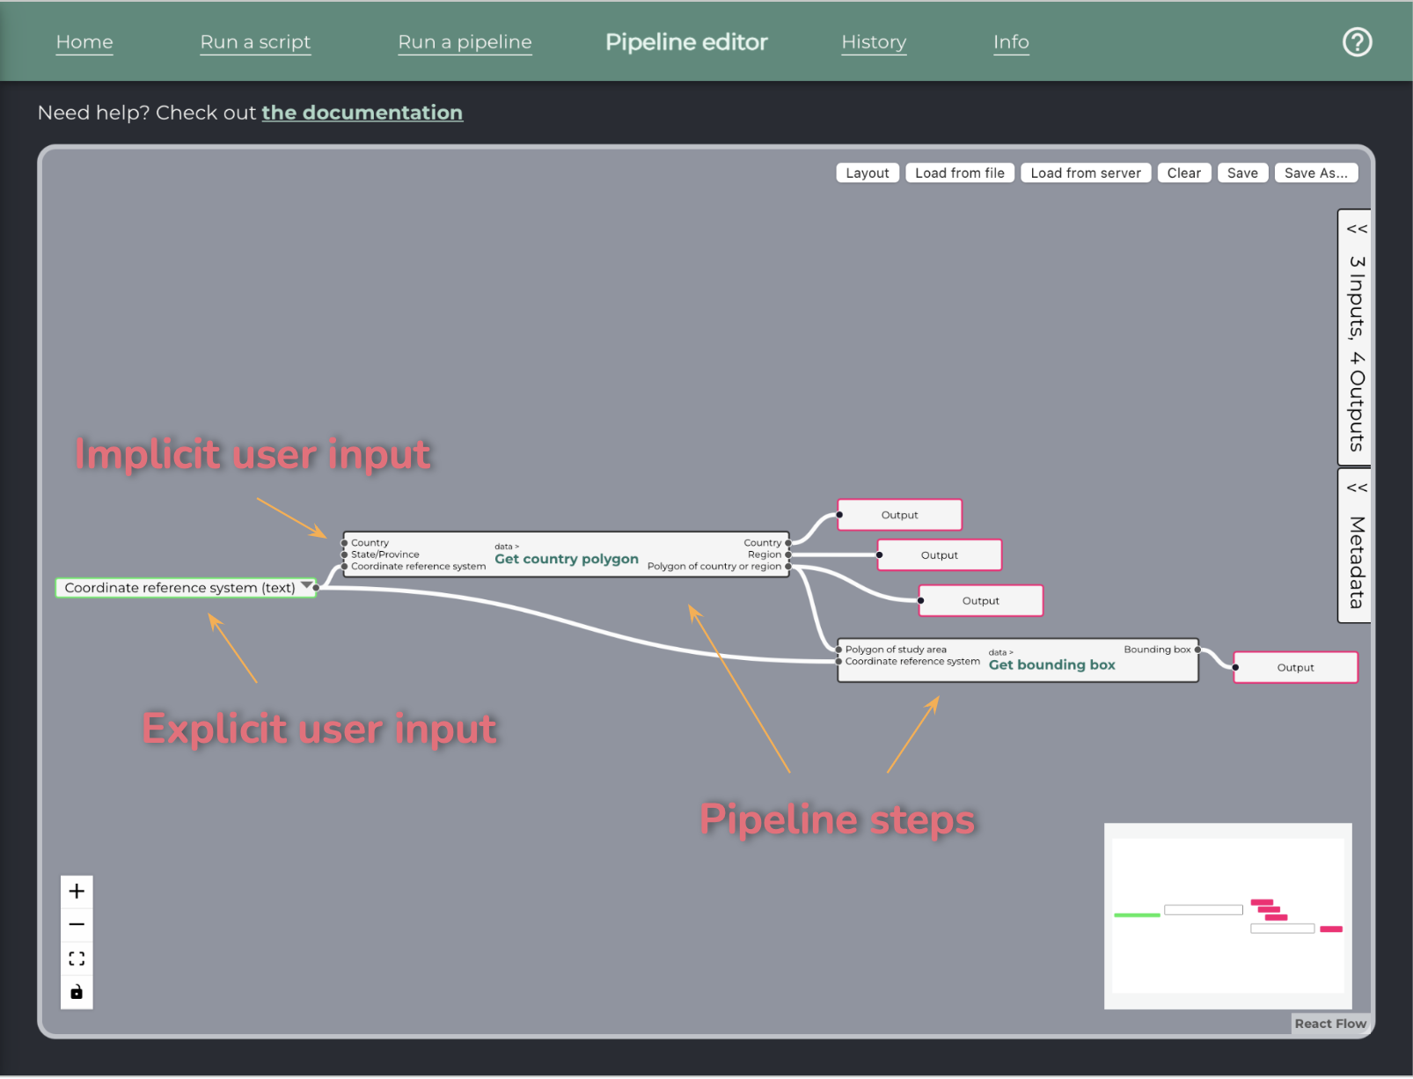Click the fit view icon
The image size is (1413, 1079).
(x=77, y=958)
